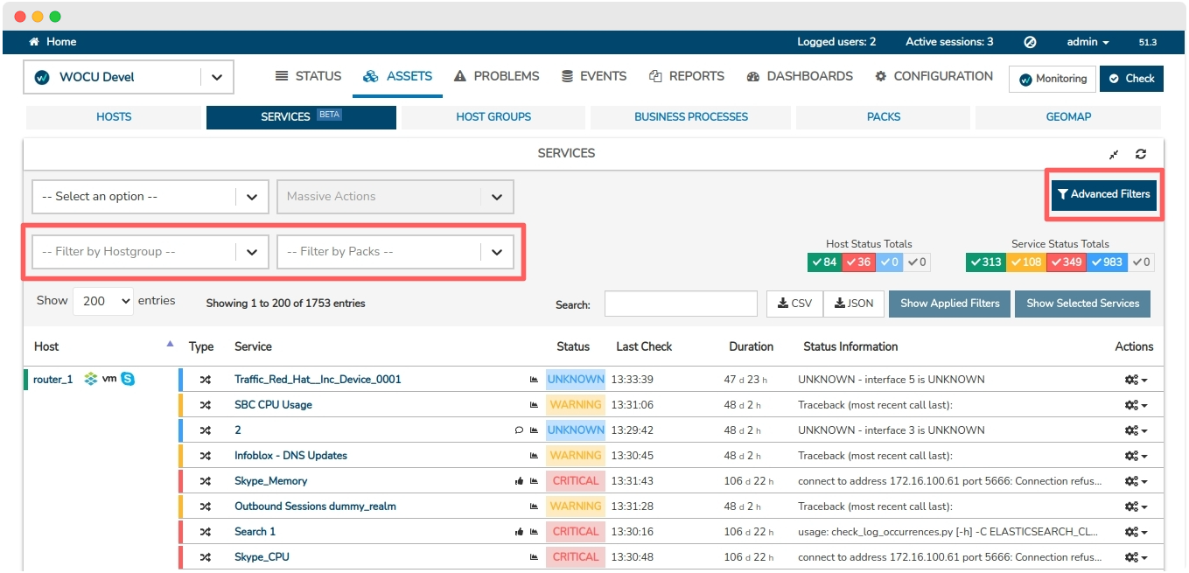
Task: Open the router_1 host link
Action: tap(53, 380)
